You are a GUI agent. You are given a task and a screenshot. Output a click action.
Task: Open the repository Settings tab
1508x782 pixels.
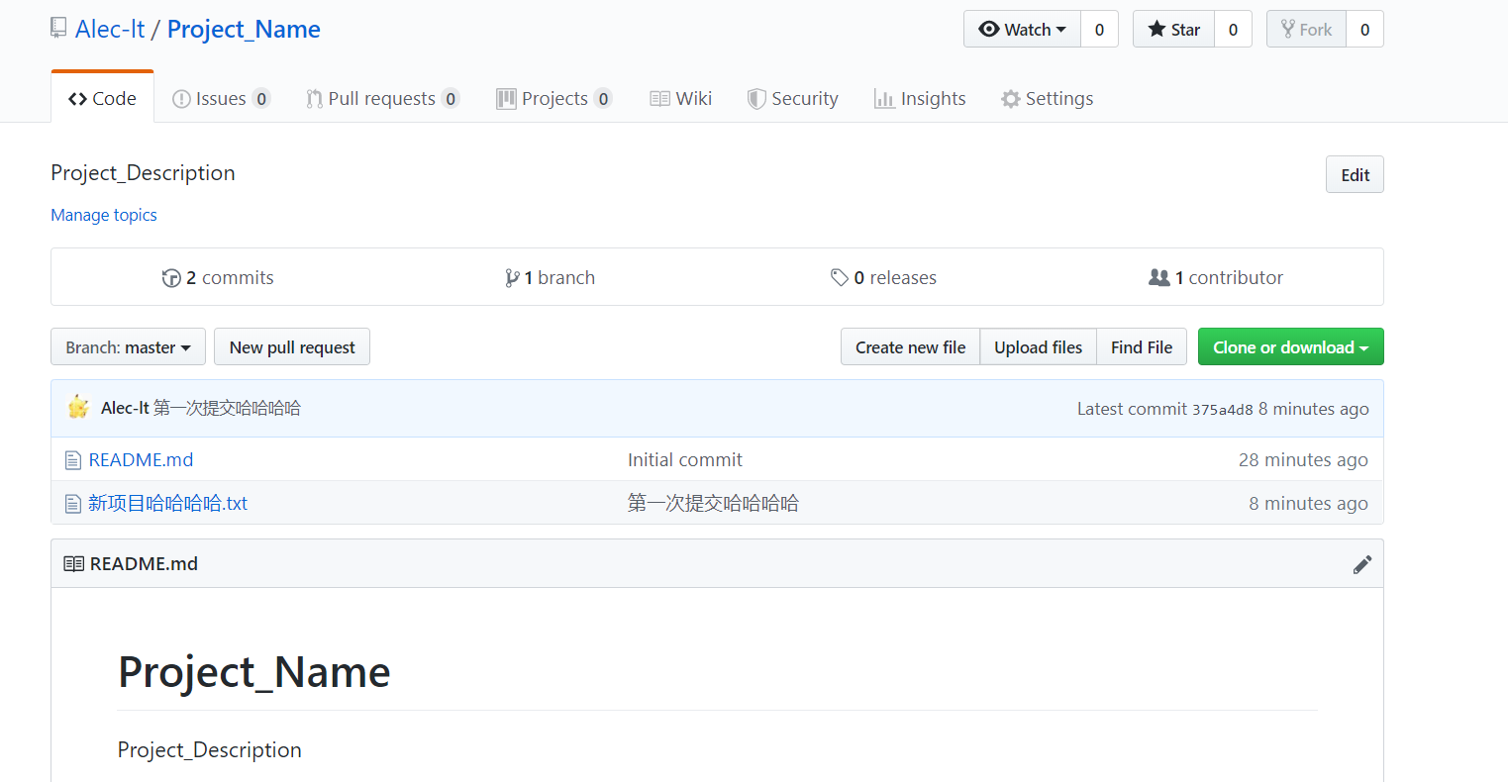click(1048, 98)
